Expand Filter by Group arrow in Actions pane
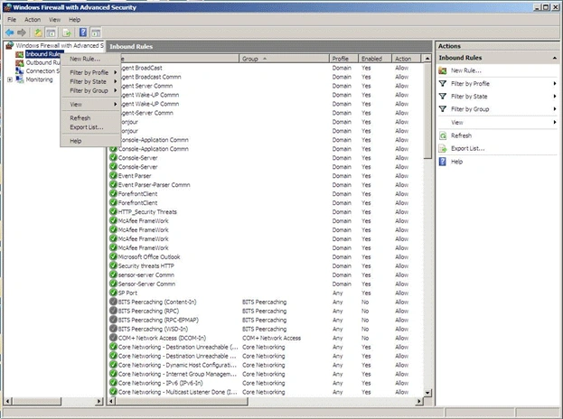563x419 pixels. (x=555, y=109)
